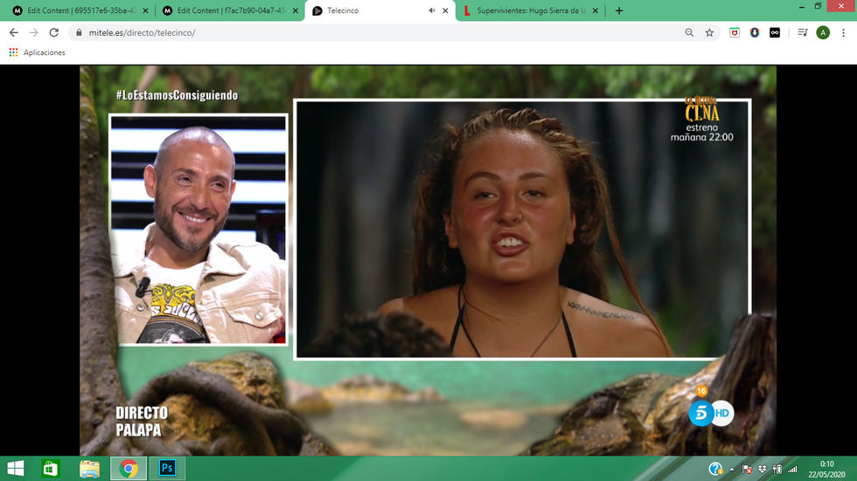Viewport: 857px width, 481px height.
Task: Close the Supervivientes tab
Action: (596, 10)
